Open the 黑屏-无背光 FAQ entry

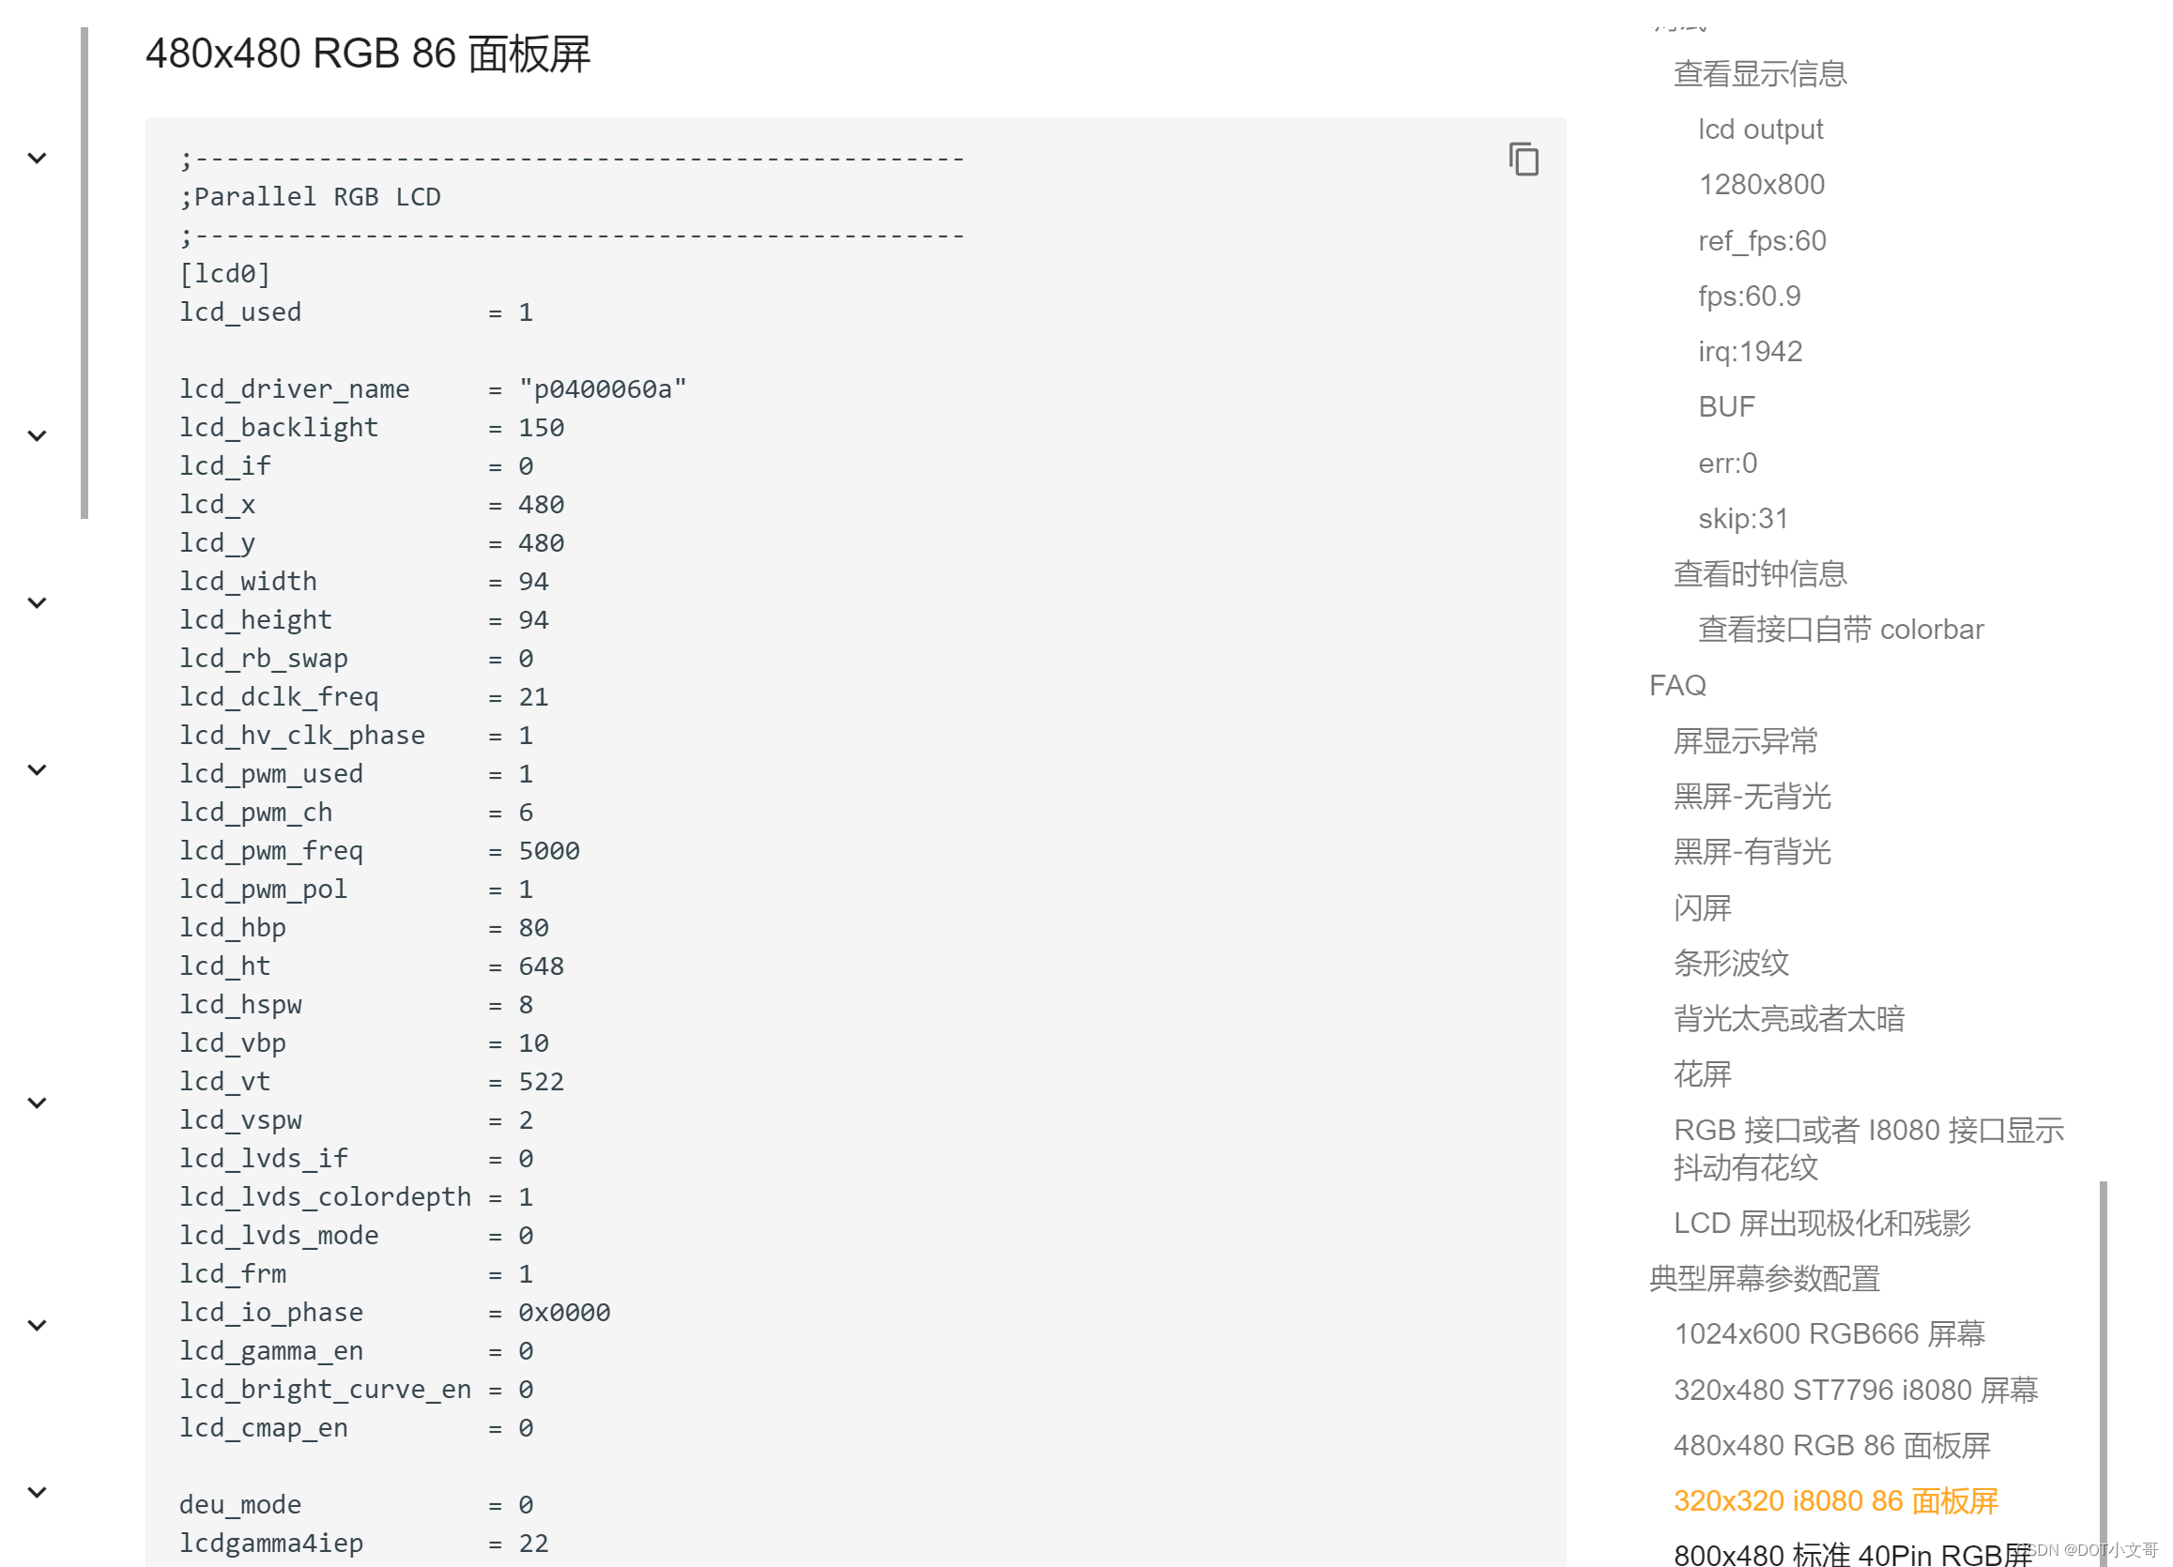(1752, 796)
